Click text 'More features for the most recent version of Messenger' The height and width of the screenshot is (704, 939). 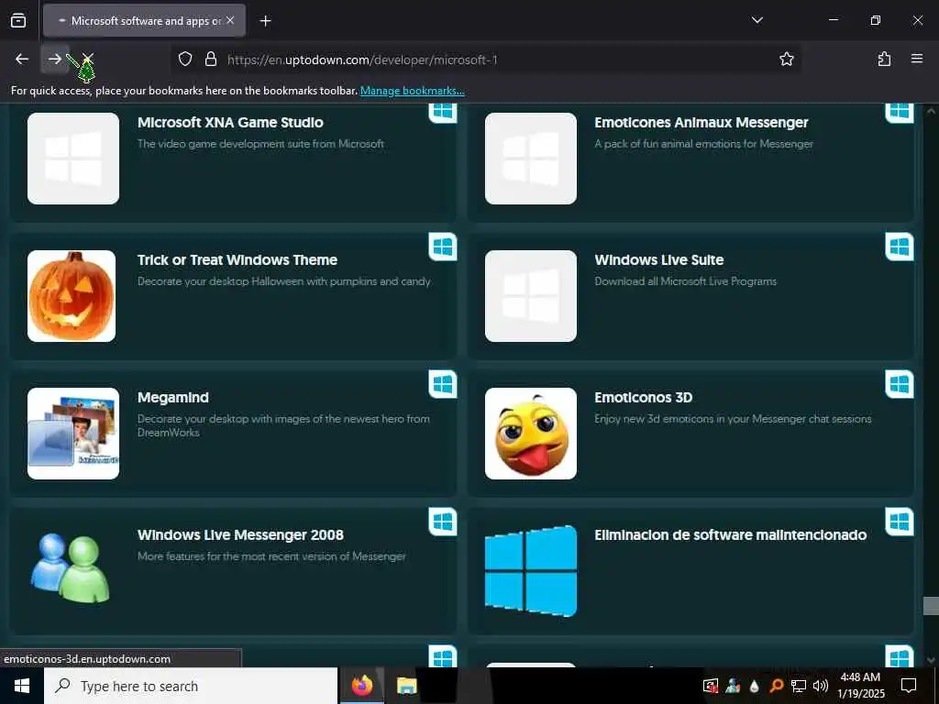(271, 556)
